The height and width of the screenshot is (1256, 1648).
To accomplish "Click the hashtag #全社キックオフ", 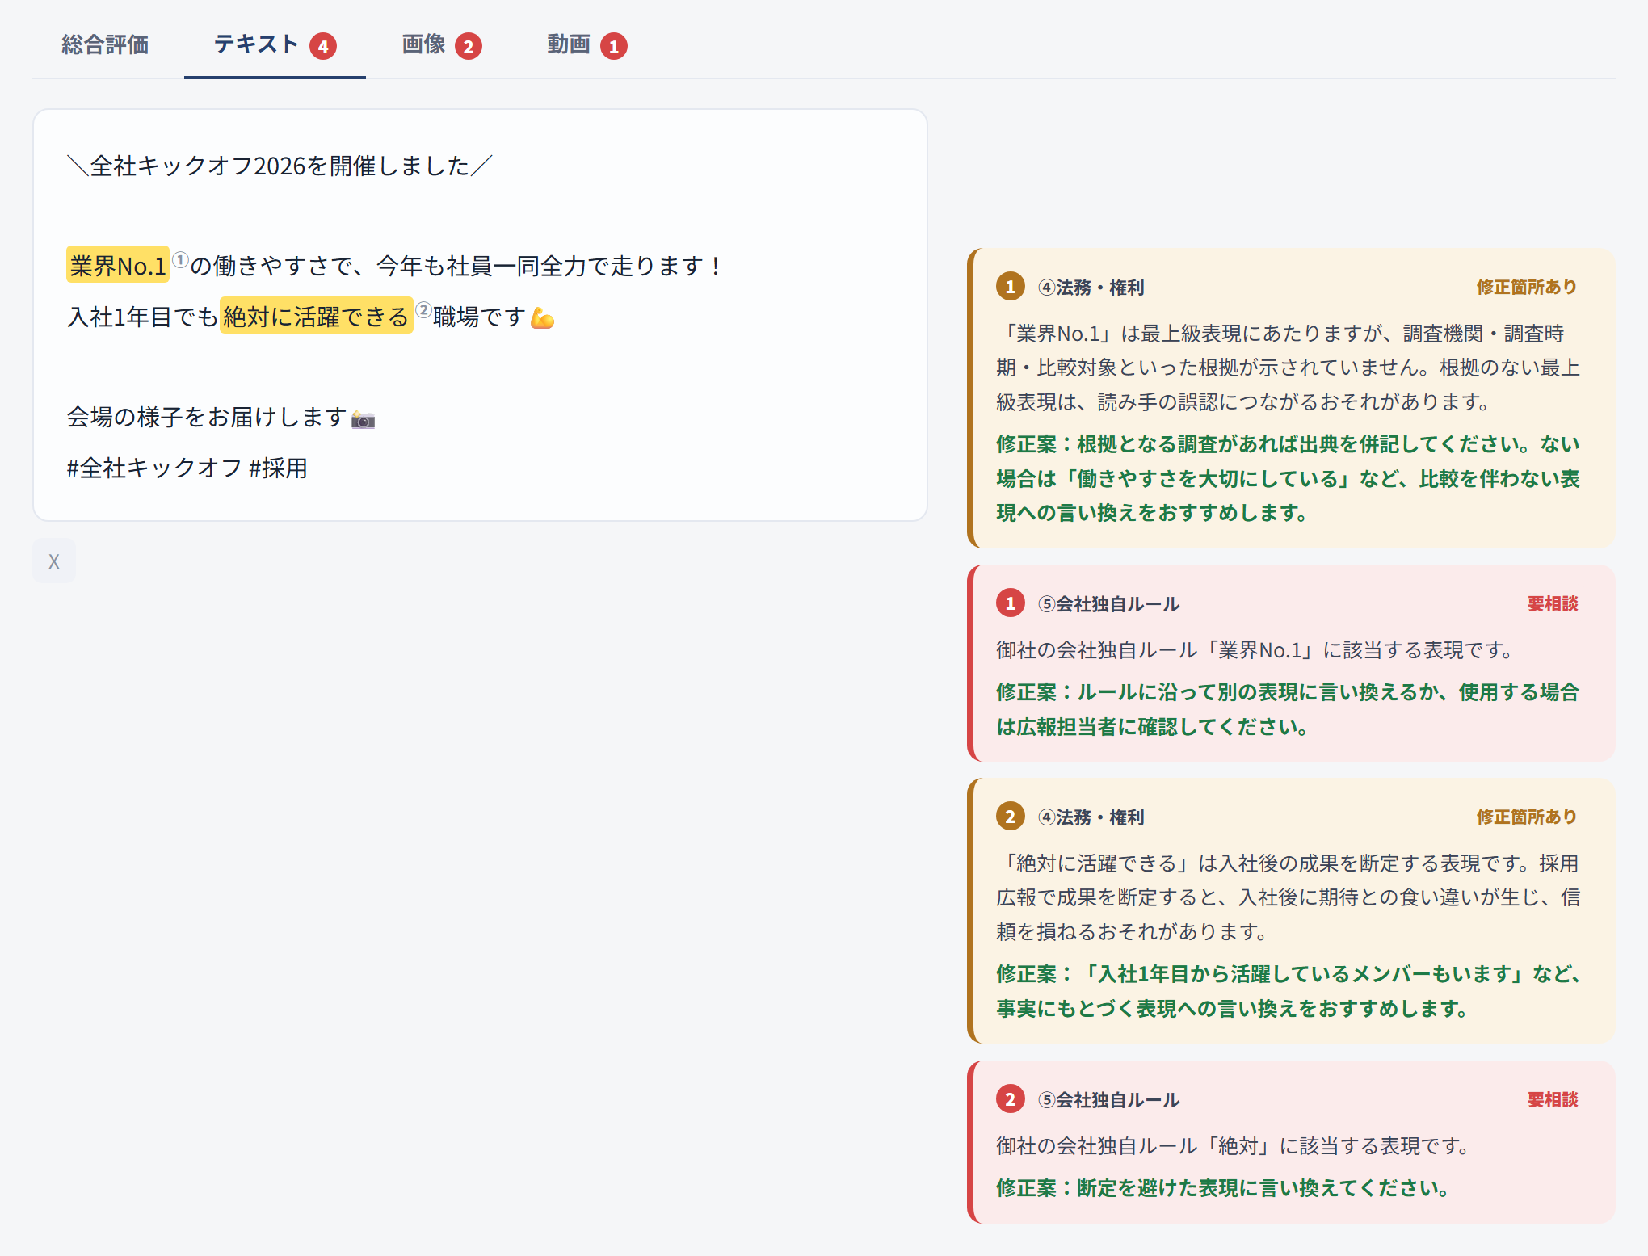I will tap(154, 468).
